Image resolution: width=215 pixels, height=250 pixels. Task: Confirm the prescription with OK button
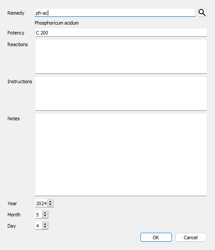(x=156, y=237)
